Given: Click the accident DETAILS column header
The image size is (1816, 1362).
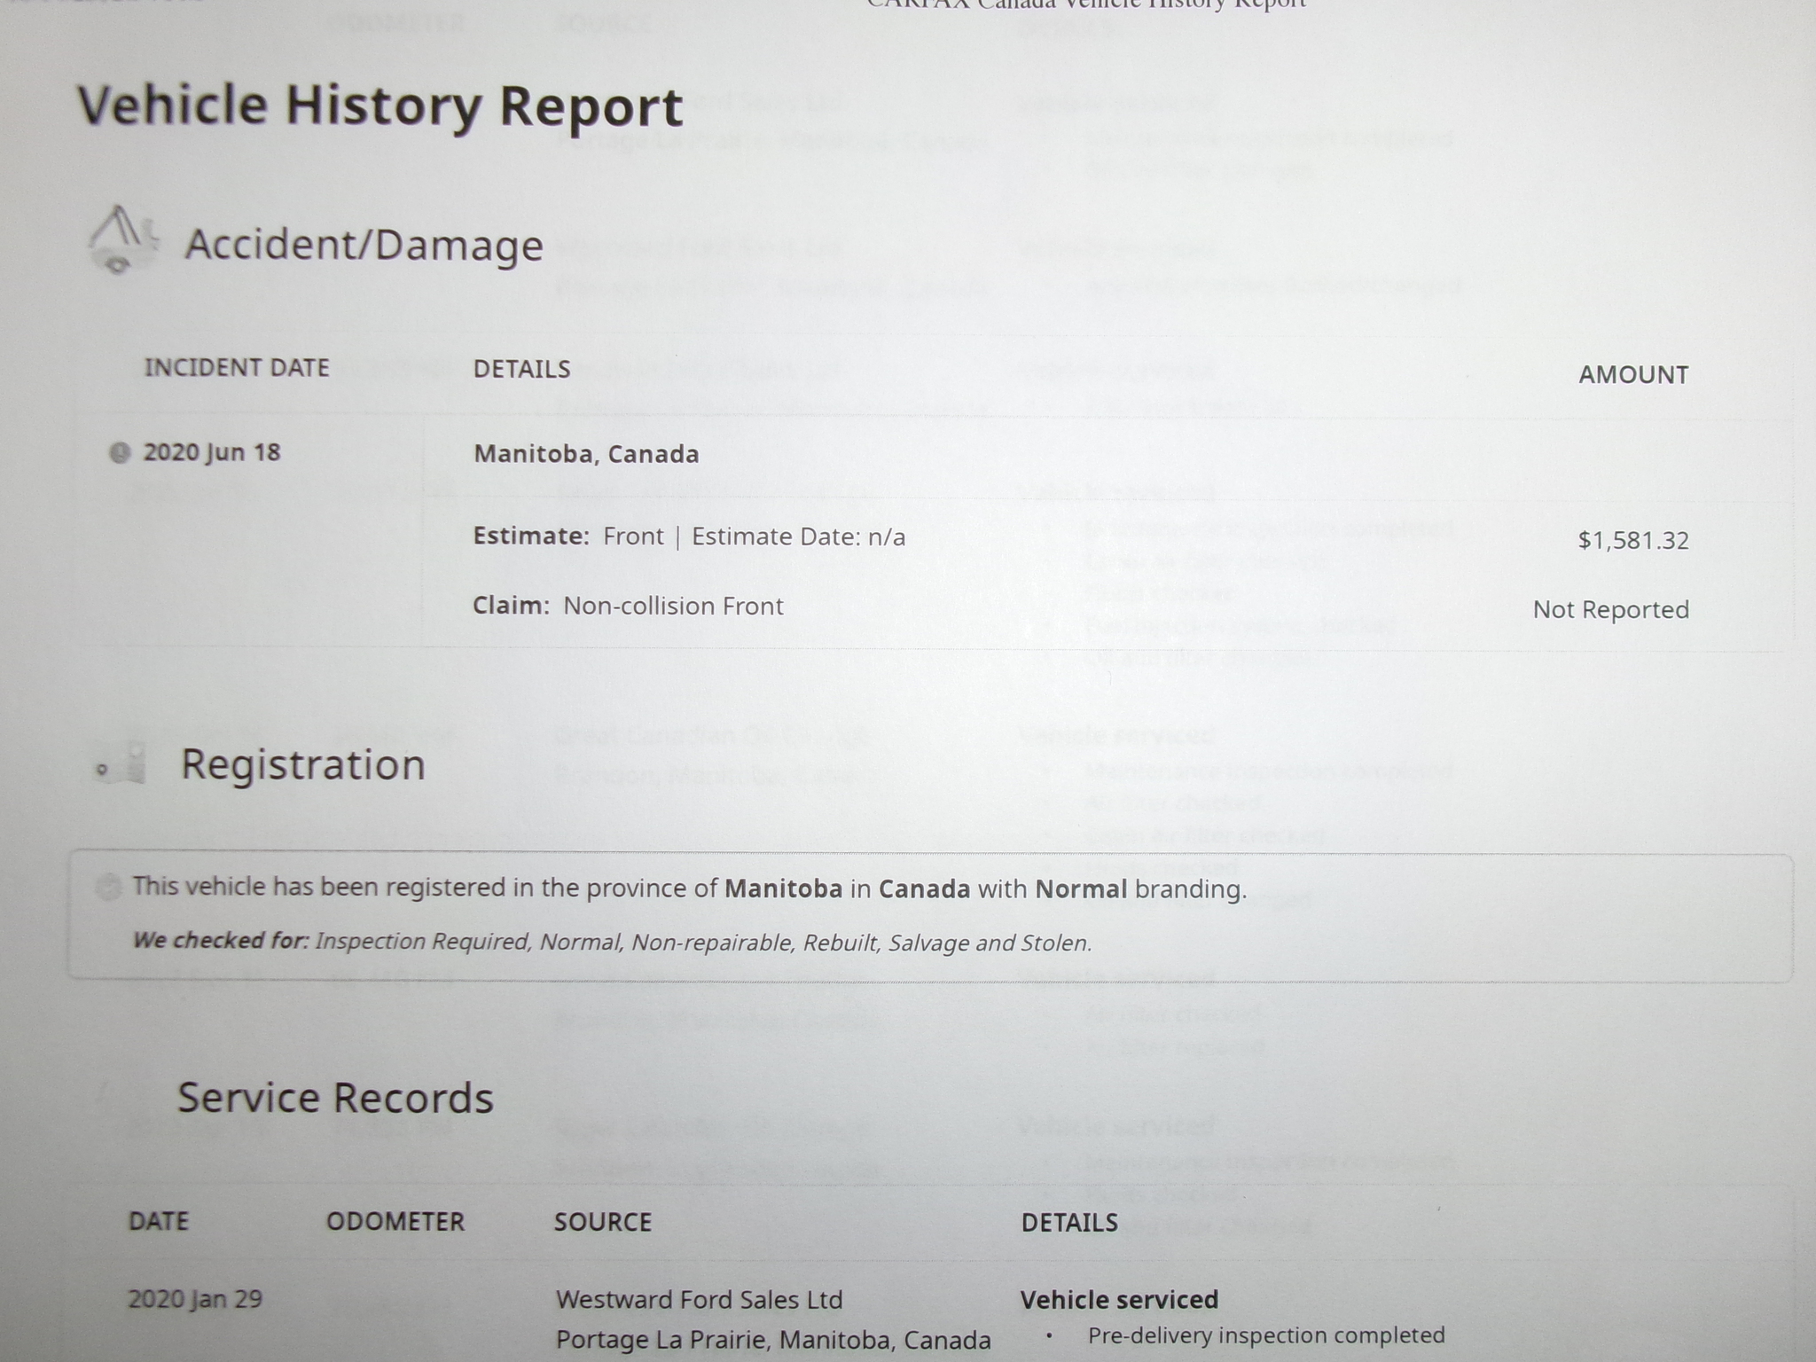Looking at the screenshot, I should (x=521, y=370).
